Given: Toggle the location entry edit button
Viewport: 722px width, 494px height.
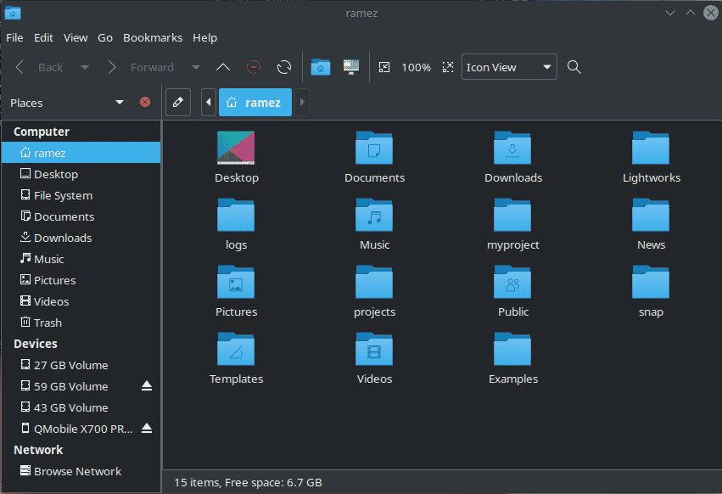Looking at the screenshot, I should click(x=177, y=103).
